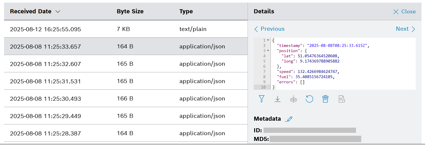Click the Byte Size column header

(x=130, y=12)
